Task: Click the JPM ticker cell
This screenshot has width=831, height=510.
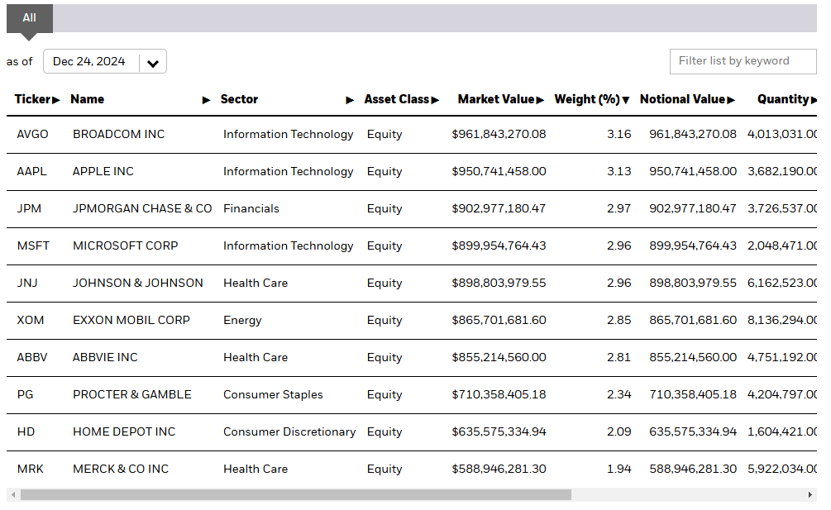Action: 29,208
